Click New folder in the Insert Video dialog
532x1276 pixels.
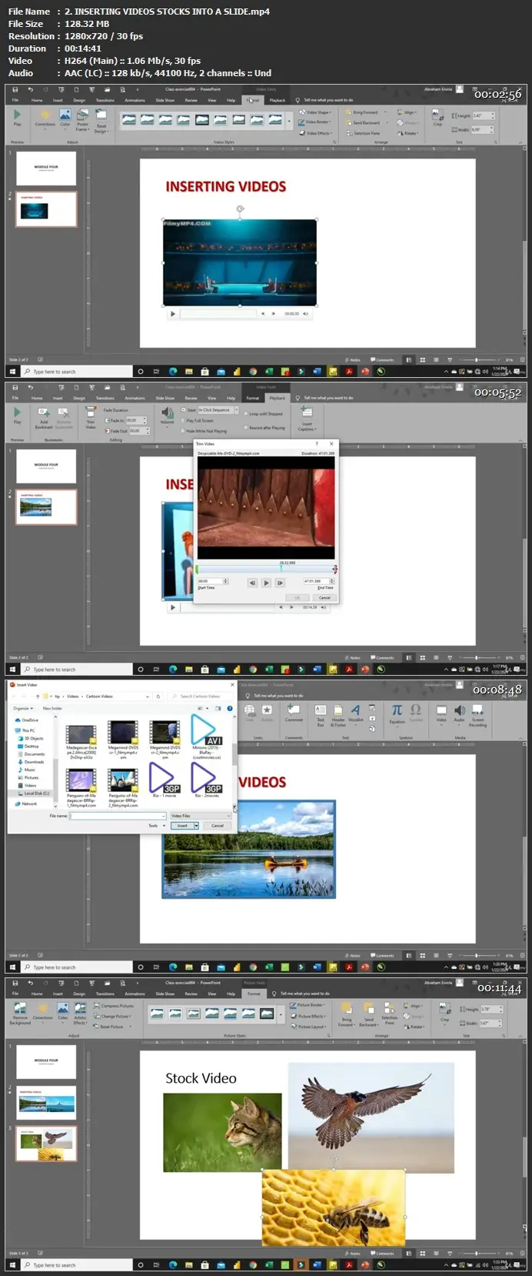[x=52, y=708]
